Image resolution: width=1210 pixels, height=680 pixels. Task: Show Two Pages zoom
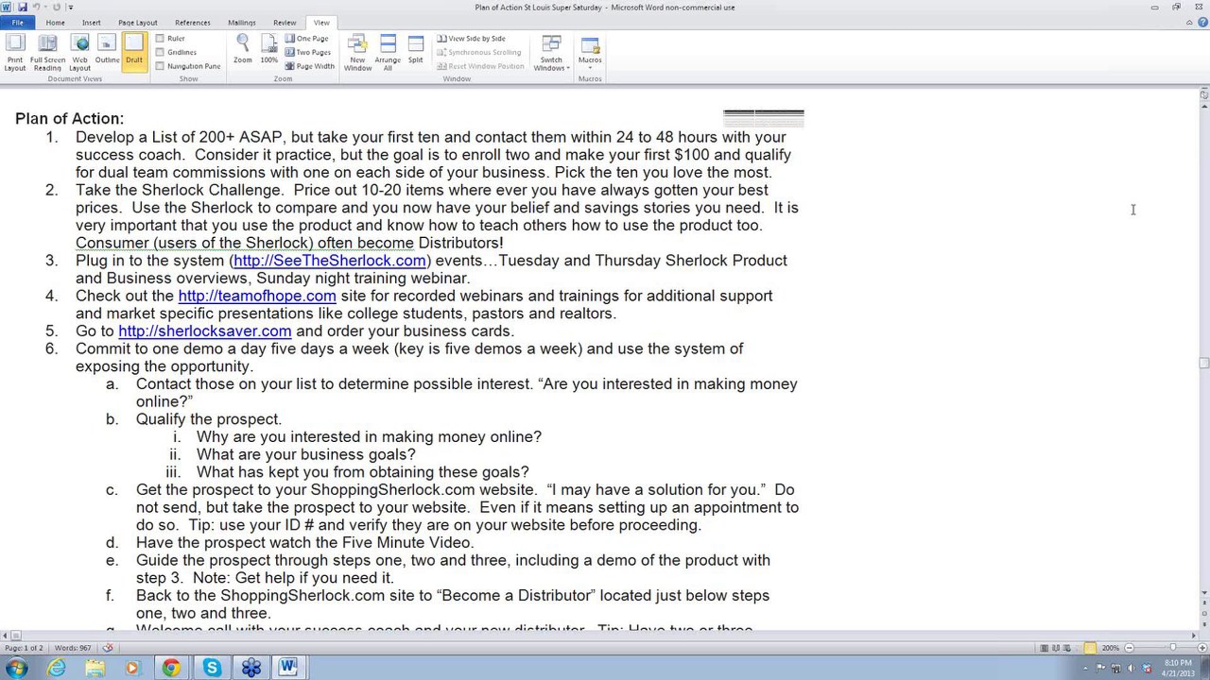coord(308,52)
